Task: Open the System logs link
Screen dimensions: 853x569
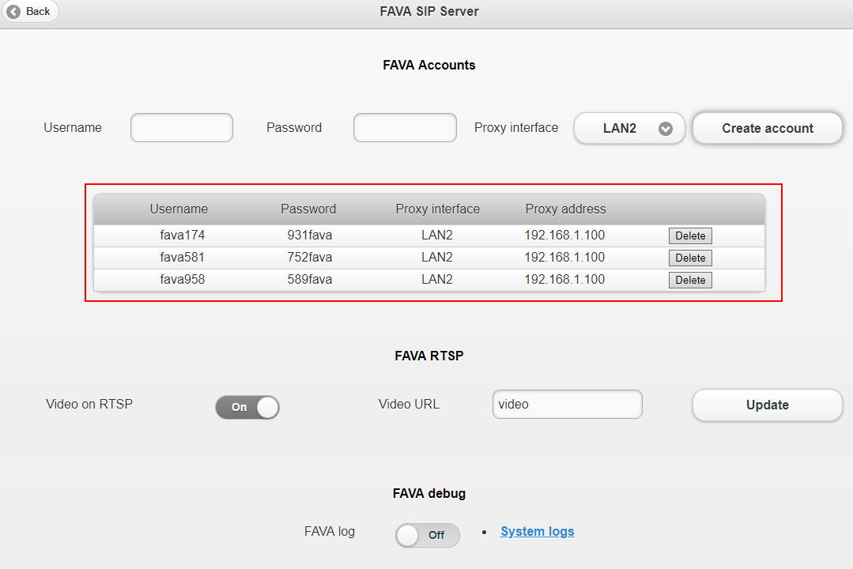Action: [x=538, y=531]
